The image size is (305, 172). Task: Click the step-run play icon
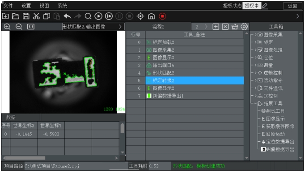click(109, 16)
